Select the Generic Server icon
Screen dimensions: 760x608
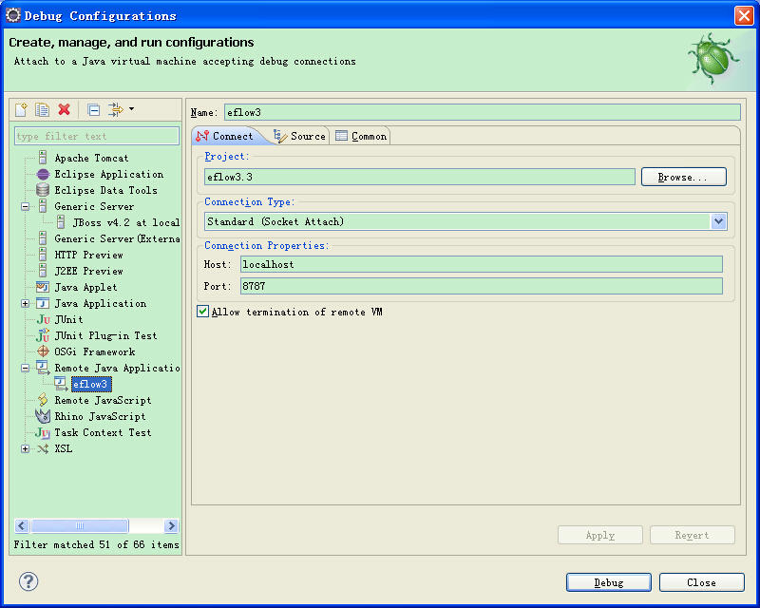(43, 206)
